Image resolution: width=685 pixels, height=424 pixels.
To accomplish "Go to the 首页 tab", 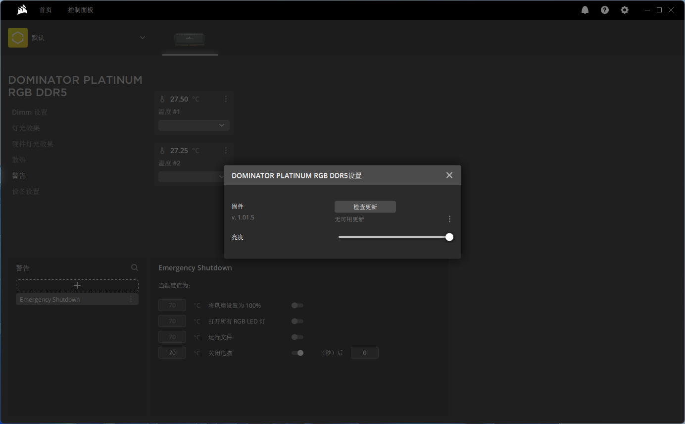I will 46,10.
